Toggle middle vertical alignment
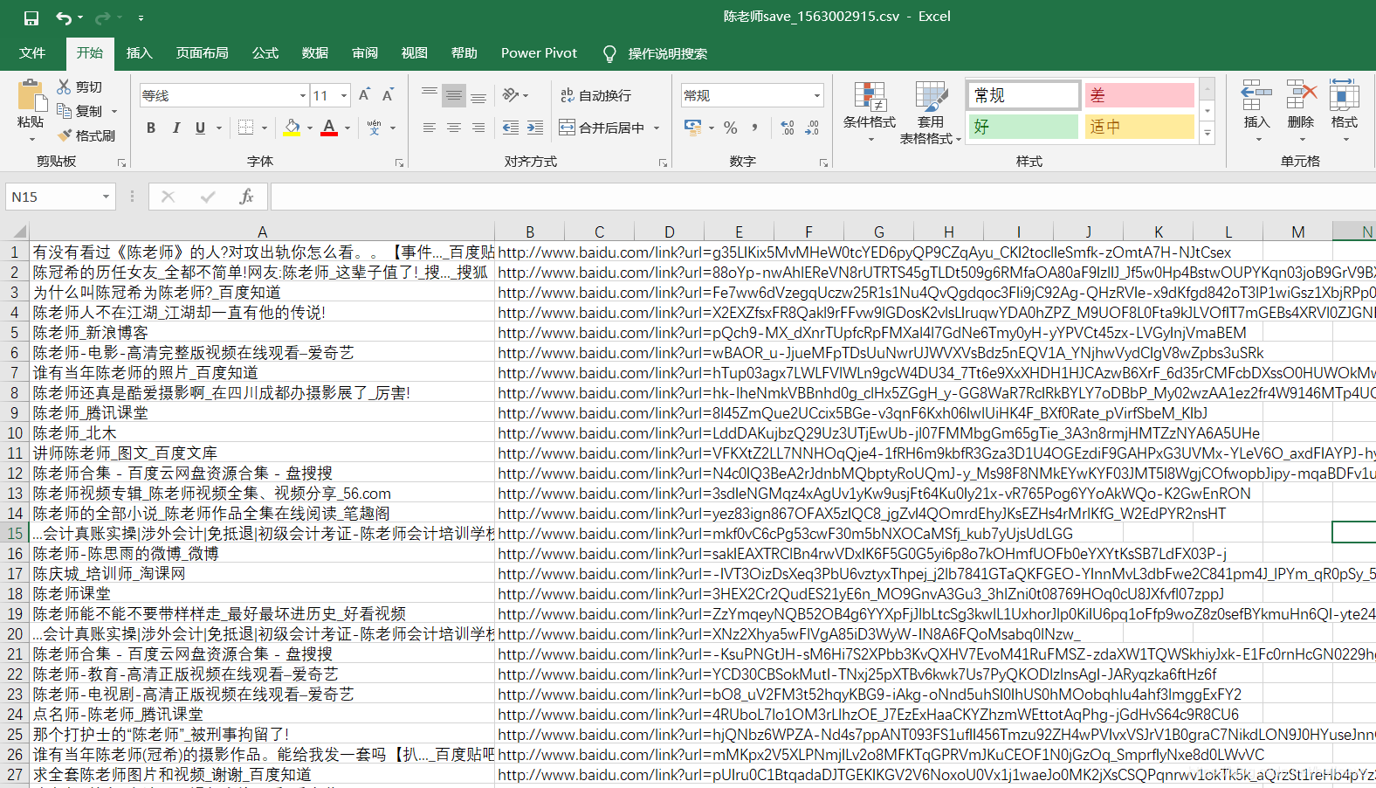The width and height of the screenshot is (1376, 788). (x=454, y=95)
